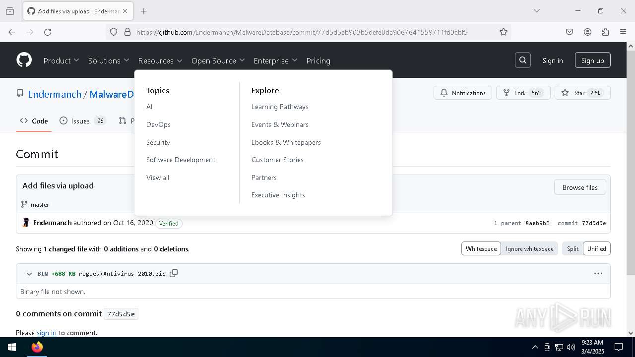The height and width of the screenshot is (357, 635).
Task: Click sign in to comment link
Action: coord(47,333)
